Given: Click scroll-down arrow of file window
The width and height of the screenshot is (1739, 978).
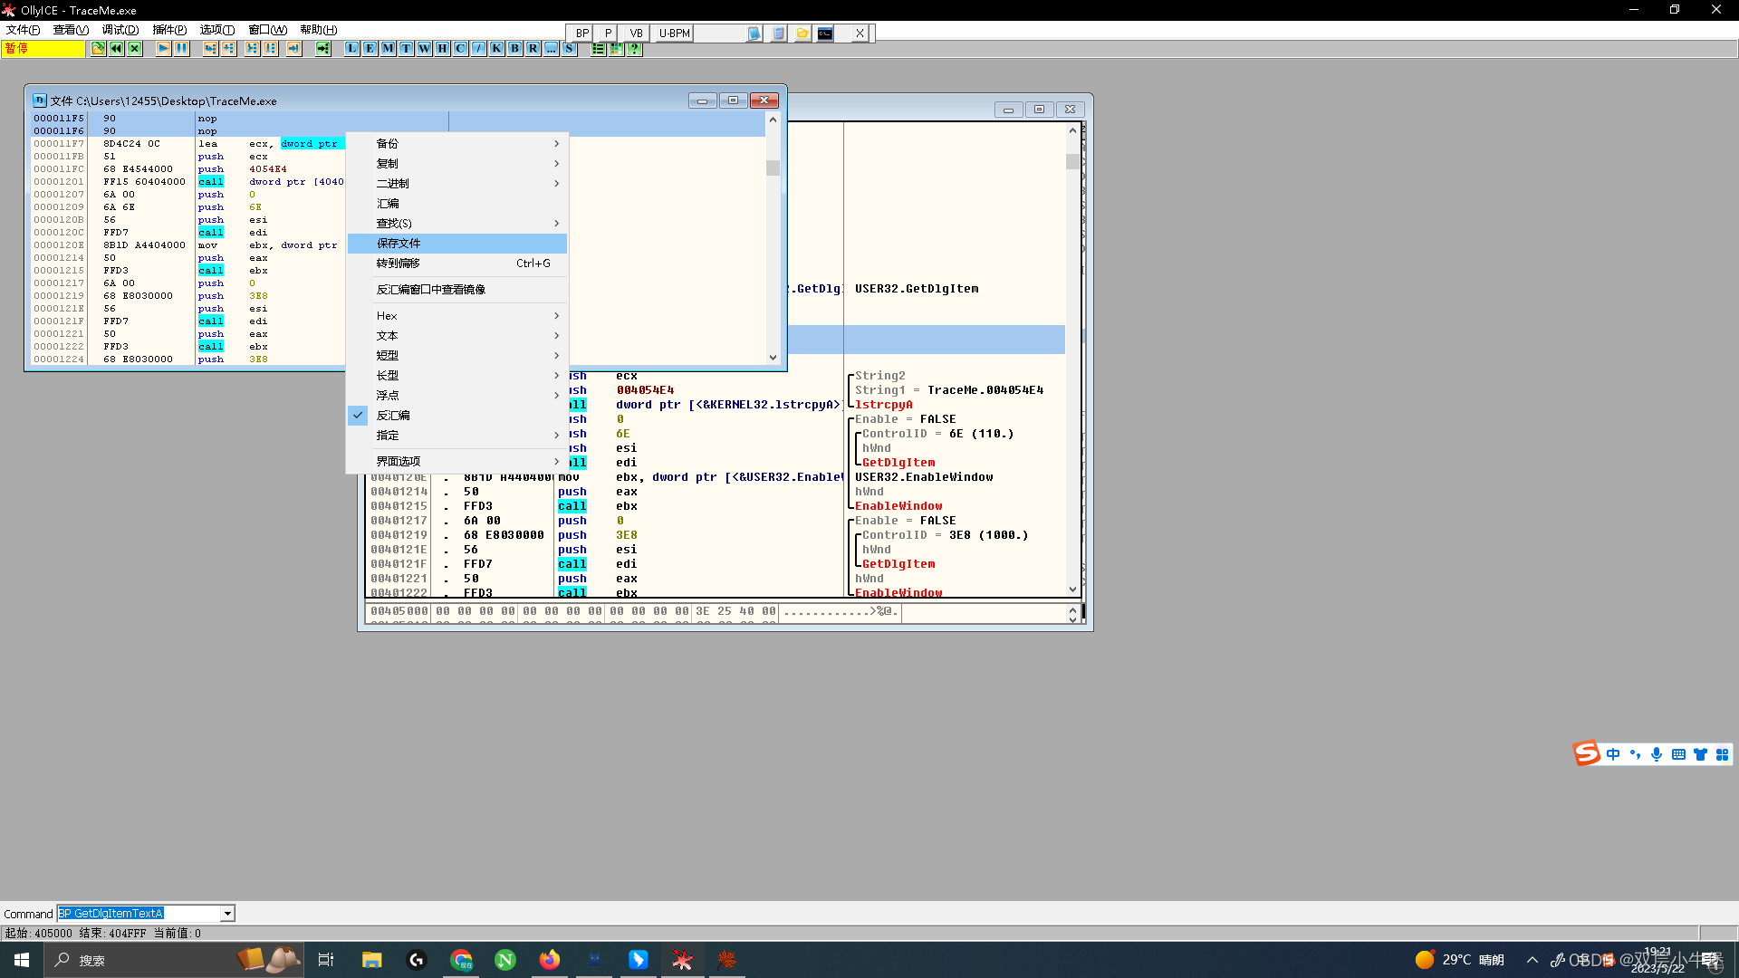Looking at the screenshot, I should click(x=773, y=358).
